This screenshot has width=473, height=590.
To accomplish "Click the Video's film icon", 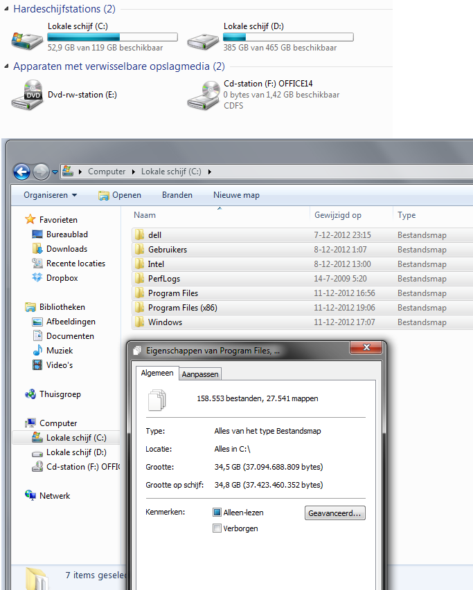I will coord(37,365).
